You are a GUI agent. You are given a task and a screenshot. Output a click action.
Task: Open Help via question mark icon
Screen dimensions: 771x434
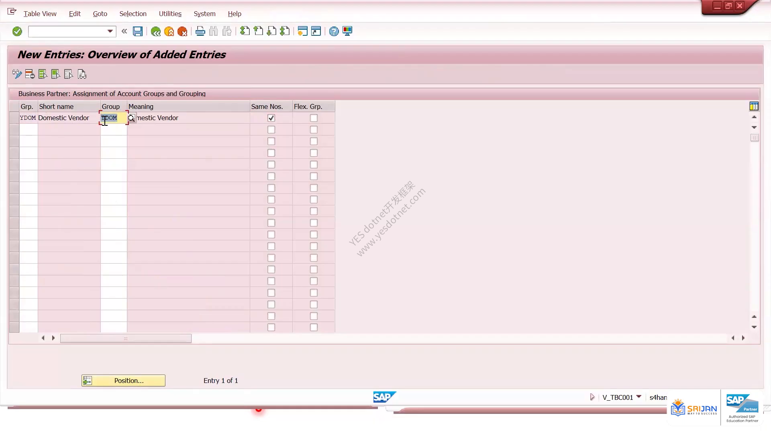334,31
